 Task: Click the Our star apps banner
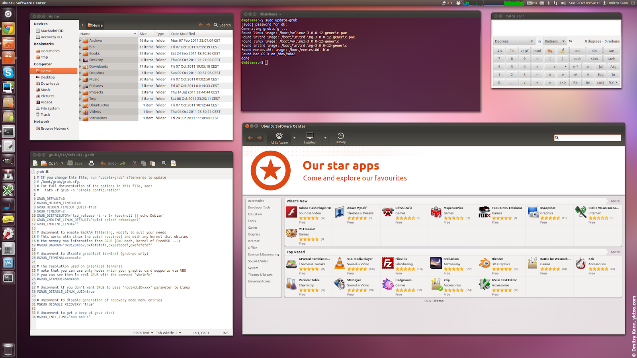click(x=434, y=171)
